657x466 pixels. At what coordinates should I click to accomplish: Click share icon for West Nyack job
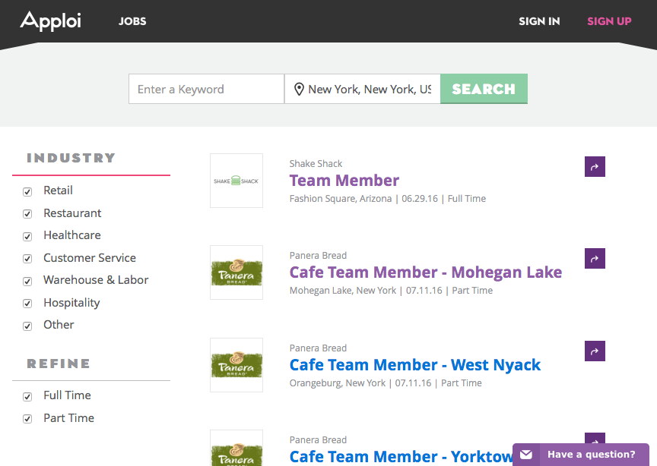(x=595, y=351)
